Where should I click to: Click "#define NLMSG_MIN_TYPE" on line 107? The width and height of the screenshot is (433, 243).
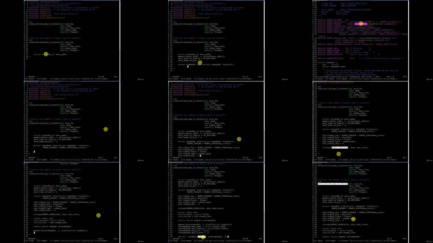tap(330, 58)
